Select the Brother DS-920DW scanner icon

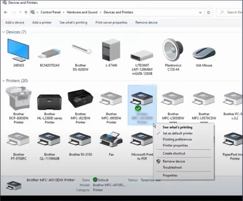point(80,50)
